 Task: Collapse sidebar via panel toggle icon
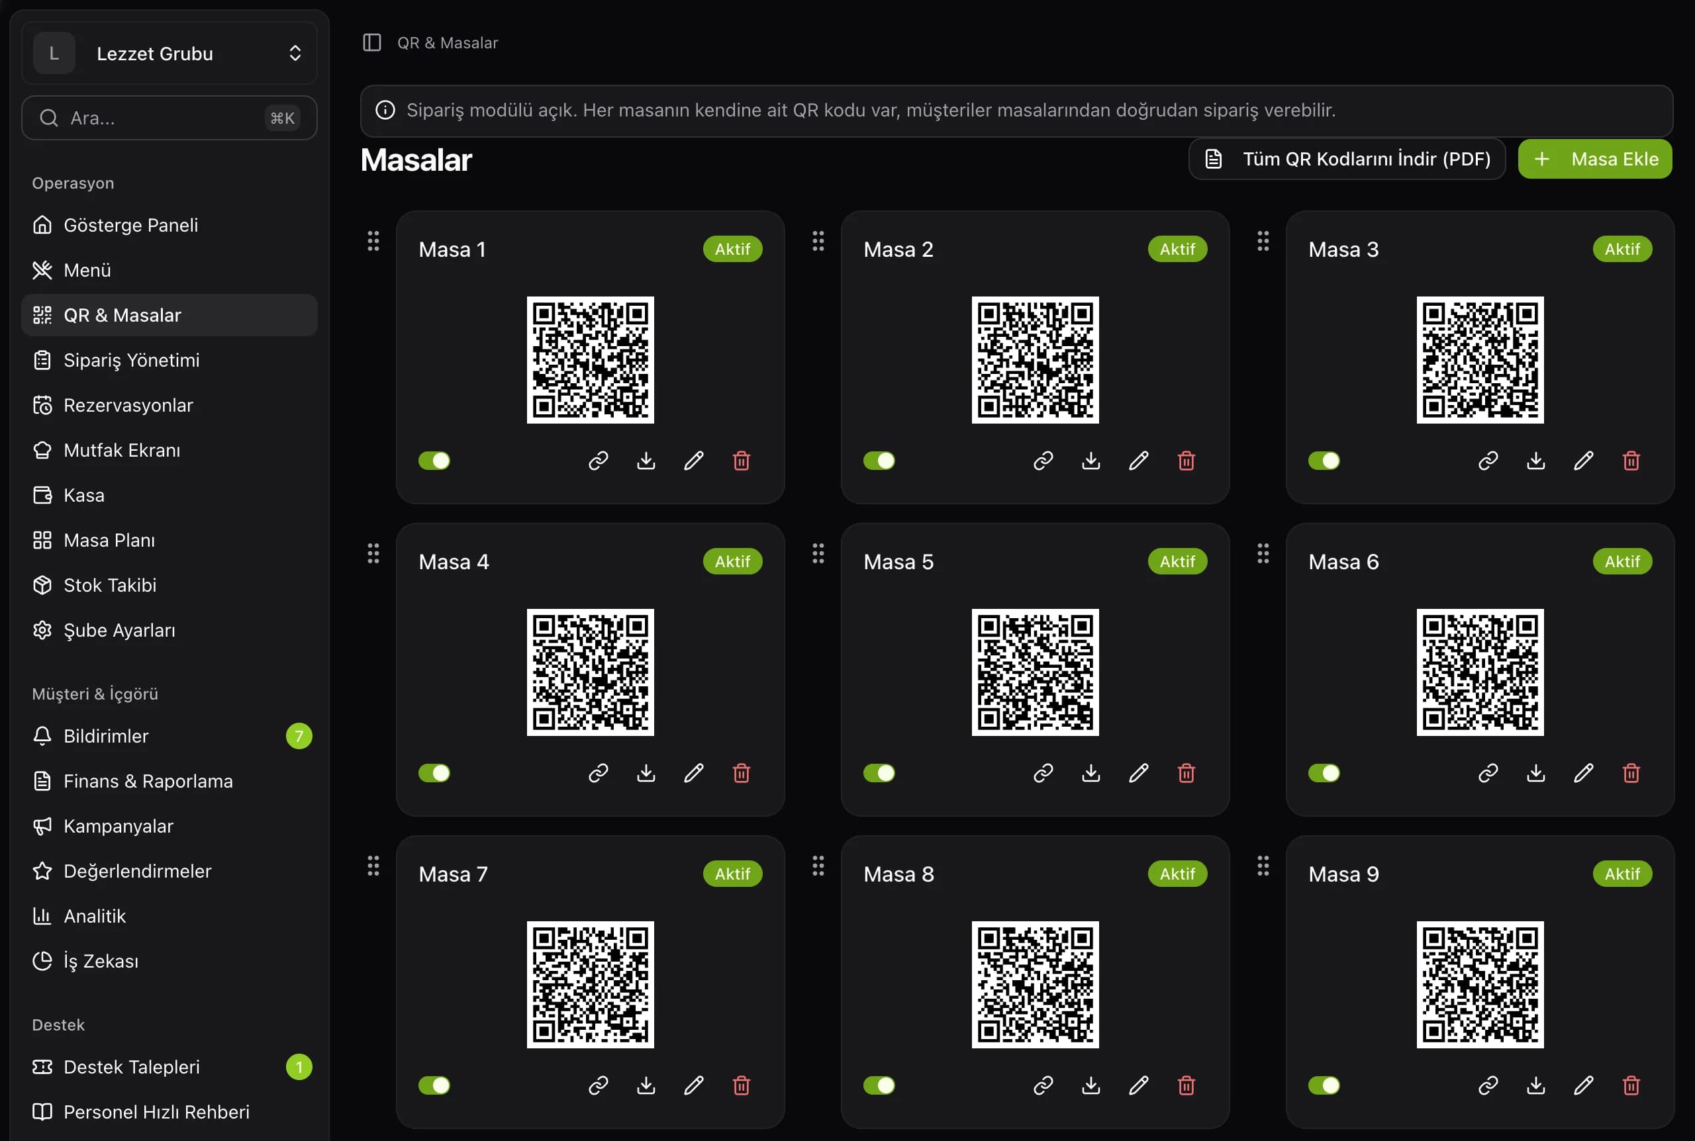(372, 43)
